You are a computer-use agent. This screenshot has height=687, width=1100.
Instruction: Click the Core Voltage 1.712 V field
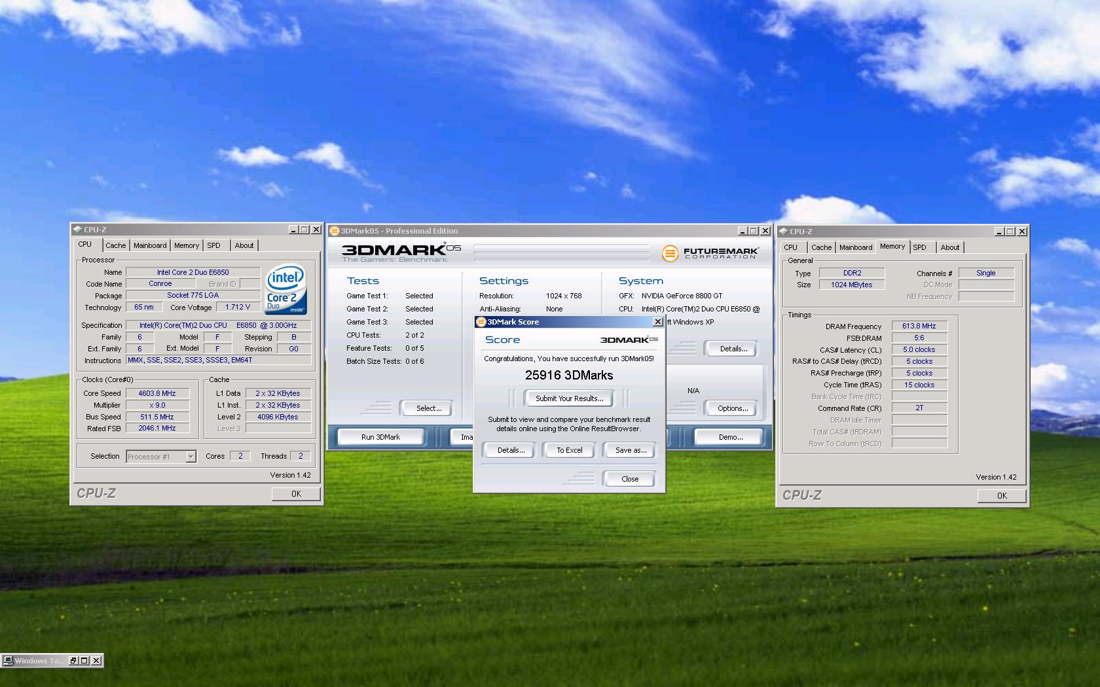(238, 307)
